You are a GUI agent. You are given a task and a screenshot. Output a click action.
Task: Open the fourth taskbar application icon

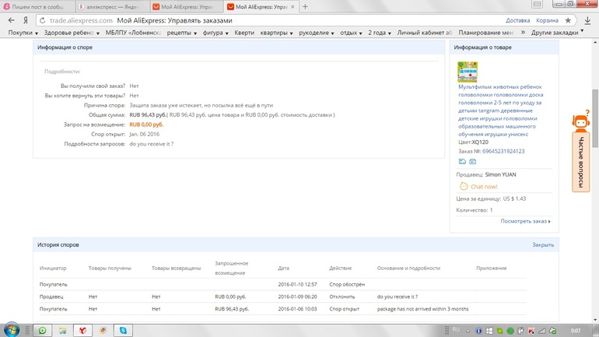(x=103, y=330)
